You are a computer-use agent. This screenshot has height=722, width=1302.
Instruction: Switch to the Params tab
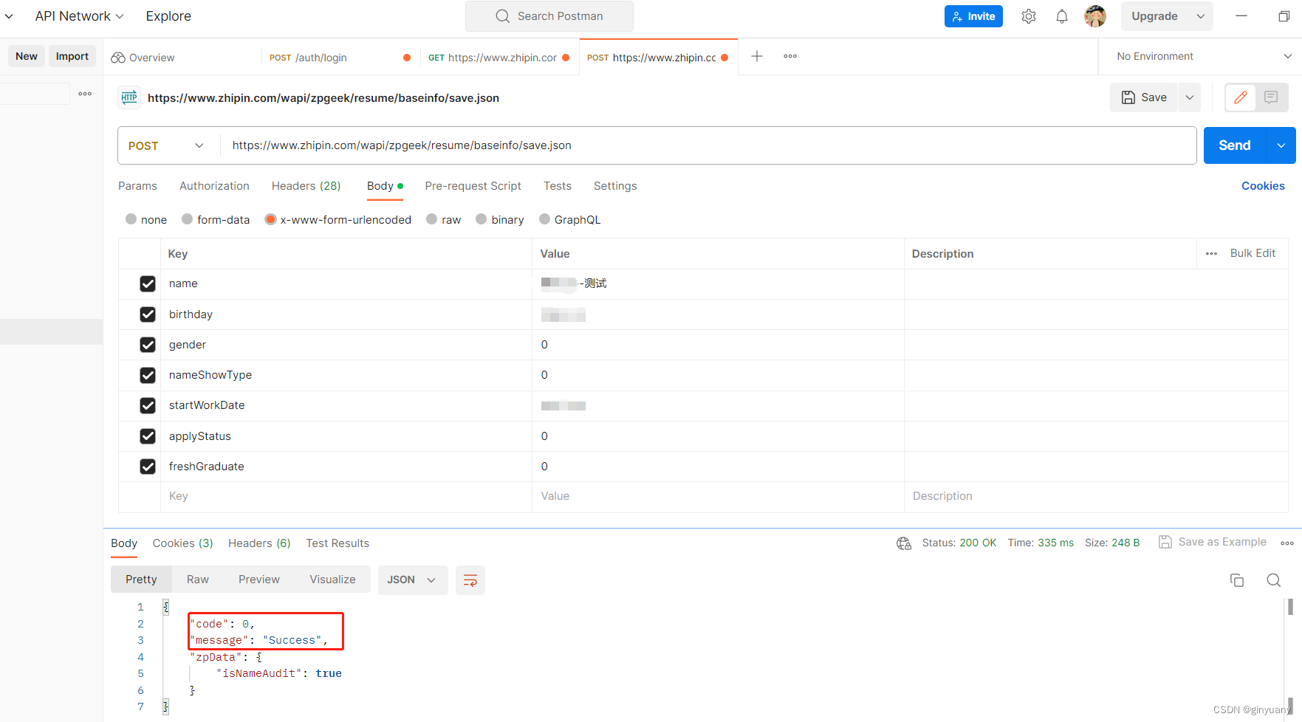[x=137, y=186]
